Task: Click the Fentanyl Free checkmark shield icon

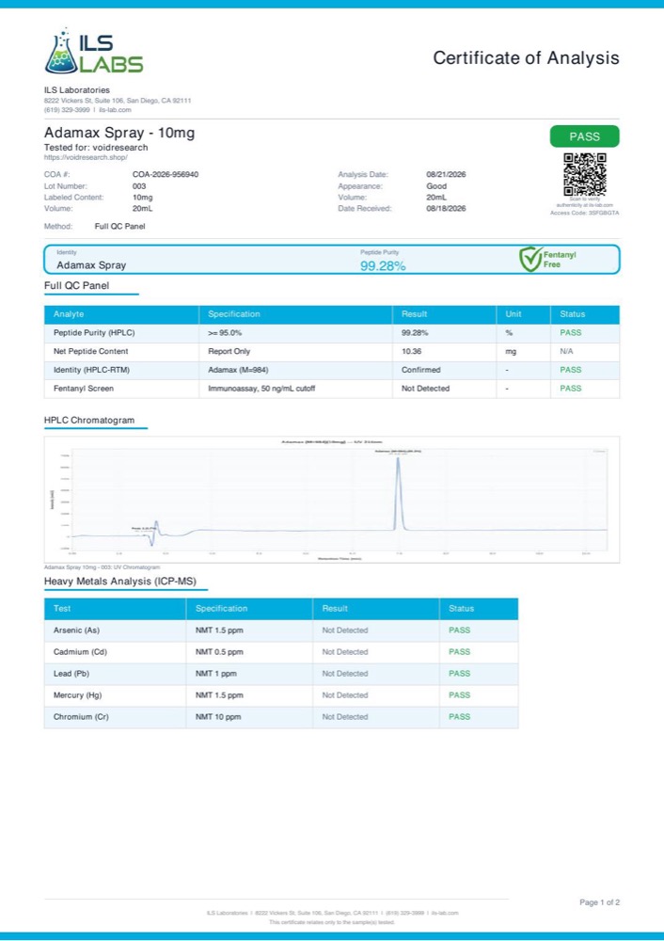Action: coord(530,259)
